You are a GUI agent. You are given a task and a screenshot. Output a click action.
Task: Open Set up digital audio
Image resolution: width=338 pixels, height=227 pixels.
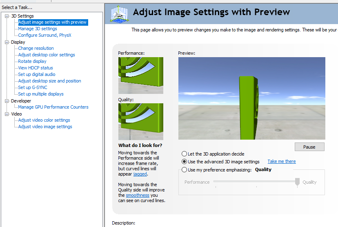click(37, 74)
